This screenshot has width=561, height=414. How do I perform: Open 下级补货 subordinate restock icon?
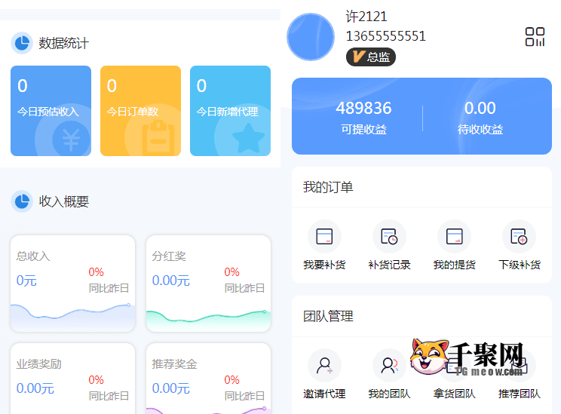519,237
